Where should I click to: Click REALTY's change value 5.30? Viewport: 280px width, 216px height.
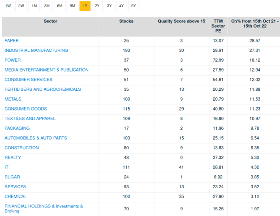[x=255, y=157]
